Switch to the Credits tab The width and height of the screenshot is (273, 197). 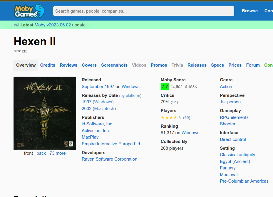48,65
